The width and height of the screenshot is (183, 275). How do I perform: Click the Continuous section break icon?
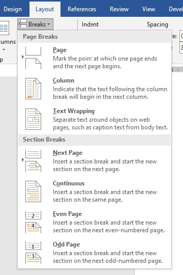click(33, 191)
